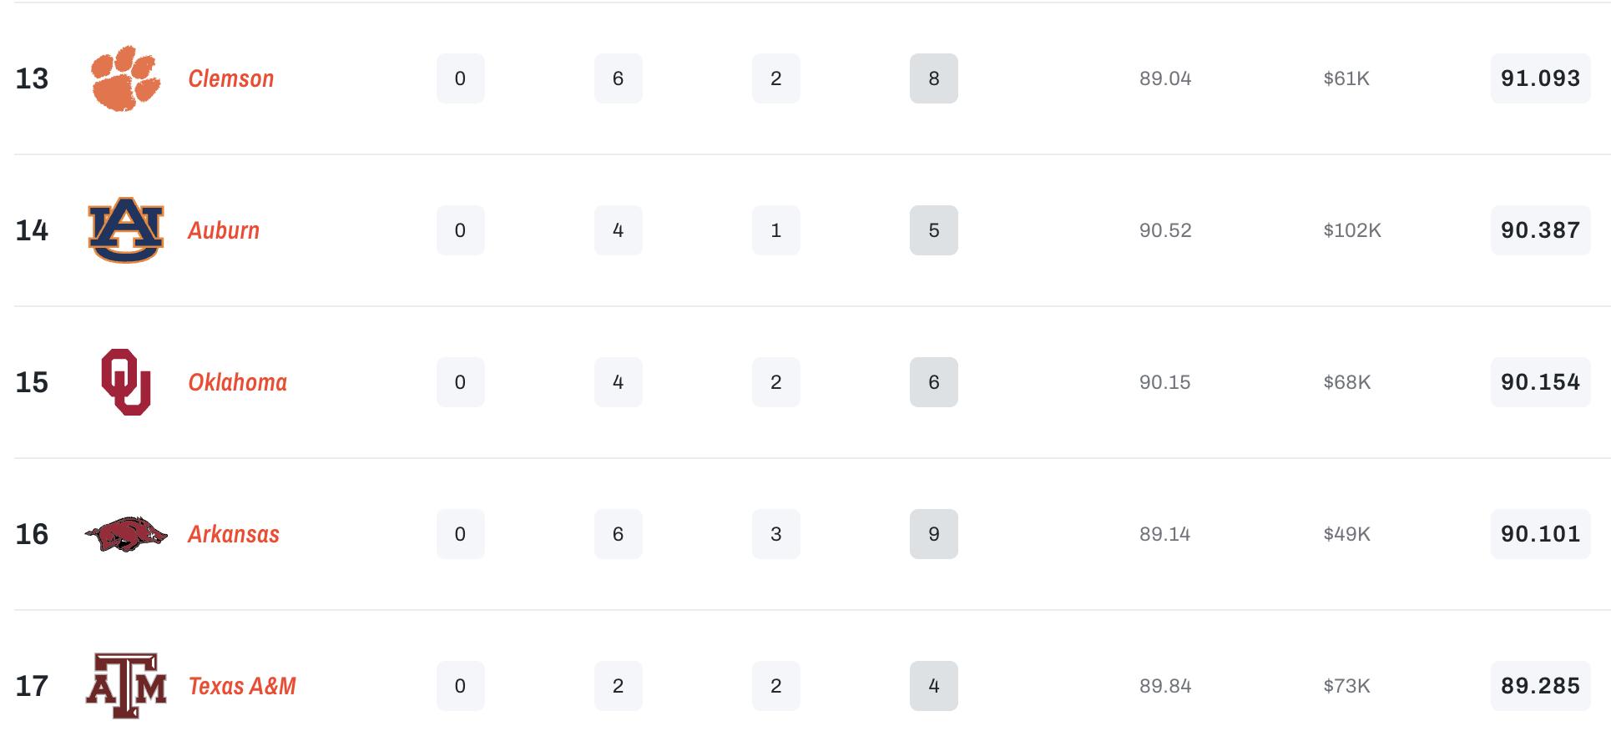Image resolution: width=1611 pixels, height=731 pixels.
Task: Select Clemson's score badge 91.093
Action: pyautogui.click(x=1540, y=78)
